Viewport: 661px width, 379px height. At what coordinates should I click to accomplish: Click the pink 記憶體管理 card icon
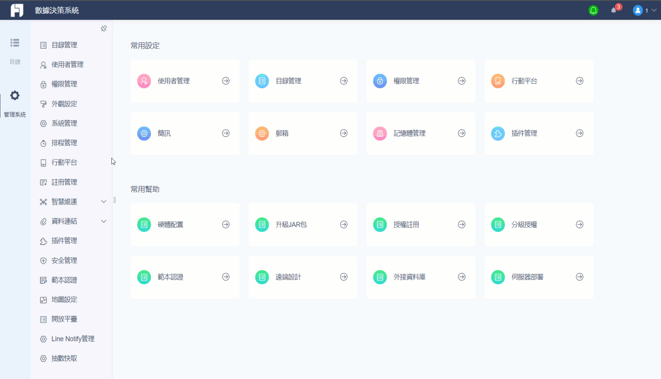[x=380, y=133]
